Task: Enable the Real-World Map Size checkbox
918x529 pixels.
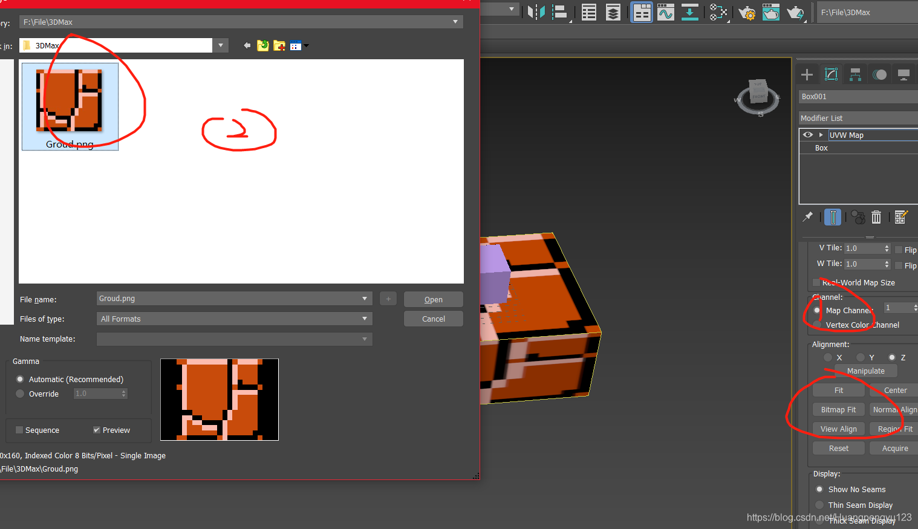Action: [816, 282]
